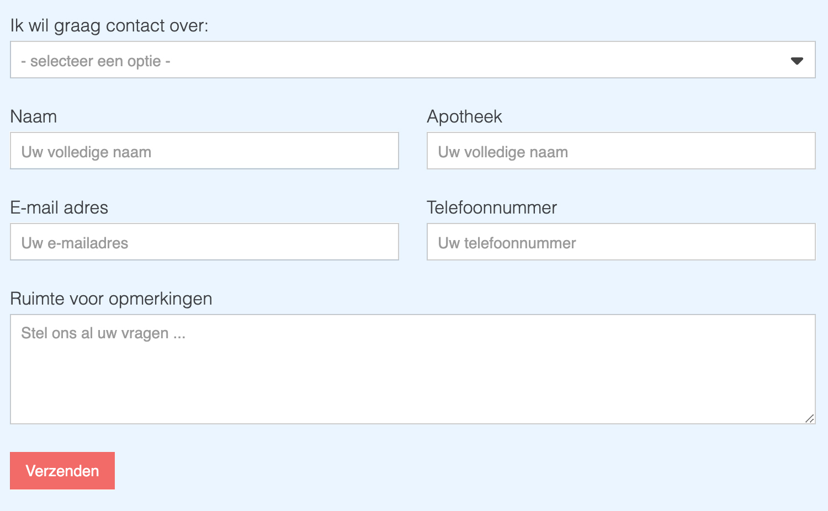Click the dropdown arrow in contact subject field
828x511 pixels.
[x=797, y=61]
